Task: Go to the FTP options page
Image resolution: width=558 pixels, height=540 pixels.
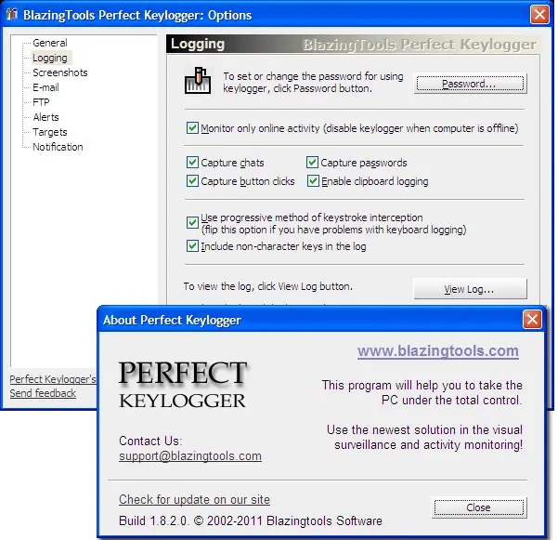Action: [x=41, y=102]
